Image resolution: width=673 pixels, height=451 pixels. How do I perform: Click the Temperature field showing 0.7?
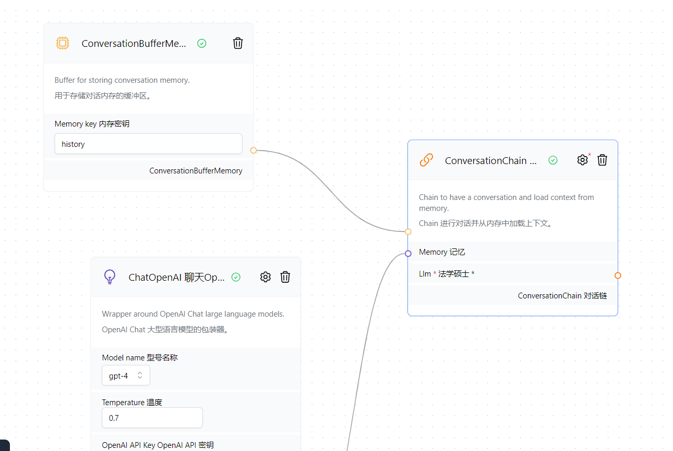point(152,418)
